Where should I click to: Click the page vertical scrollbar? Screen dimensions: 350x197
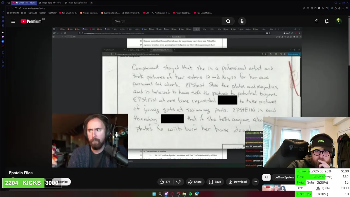pyautogui.click(x=349, y=41)
